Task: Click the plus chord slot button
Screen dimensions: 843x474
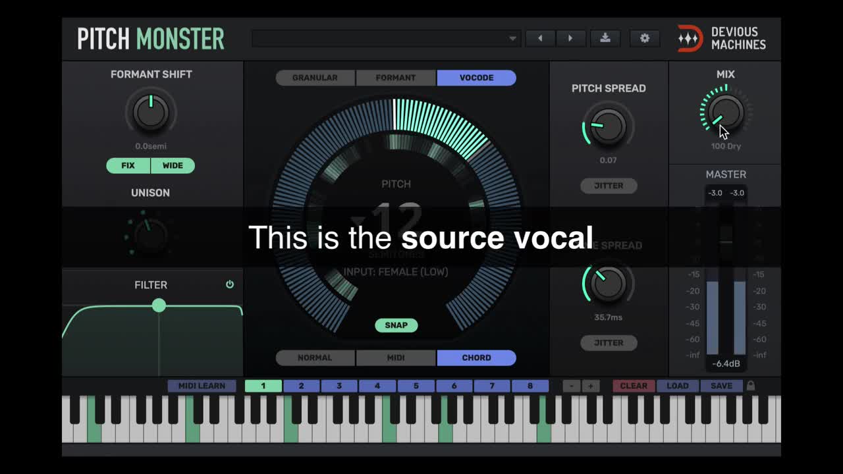Action: click(591, 386)
